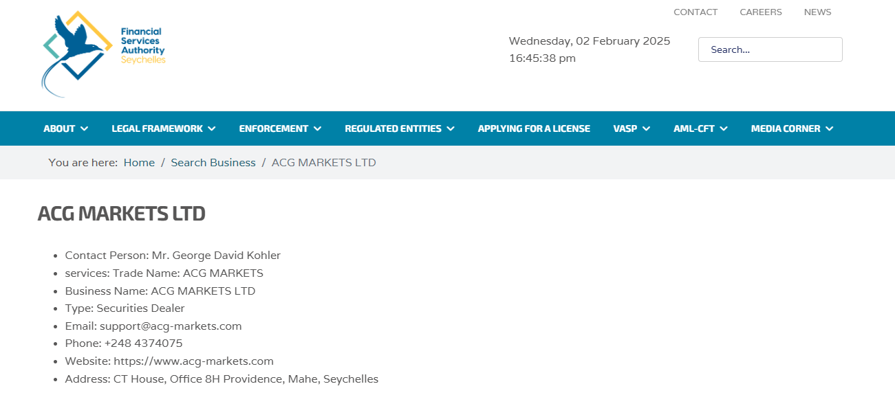Expand the Media Corner menu
This screenshot has height=417, width=895.
click(792, 128)
